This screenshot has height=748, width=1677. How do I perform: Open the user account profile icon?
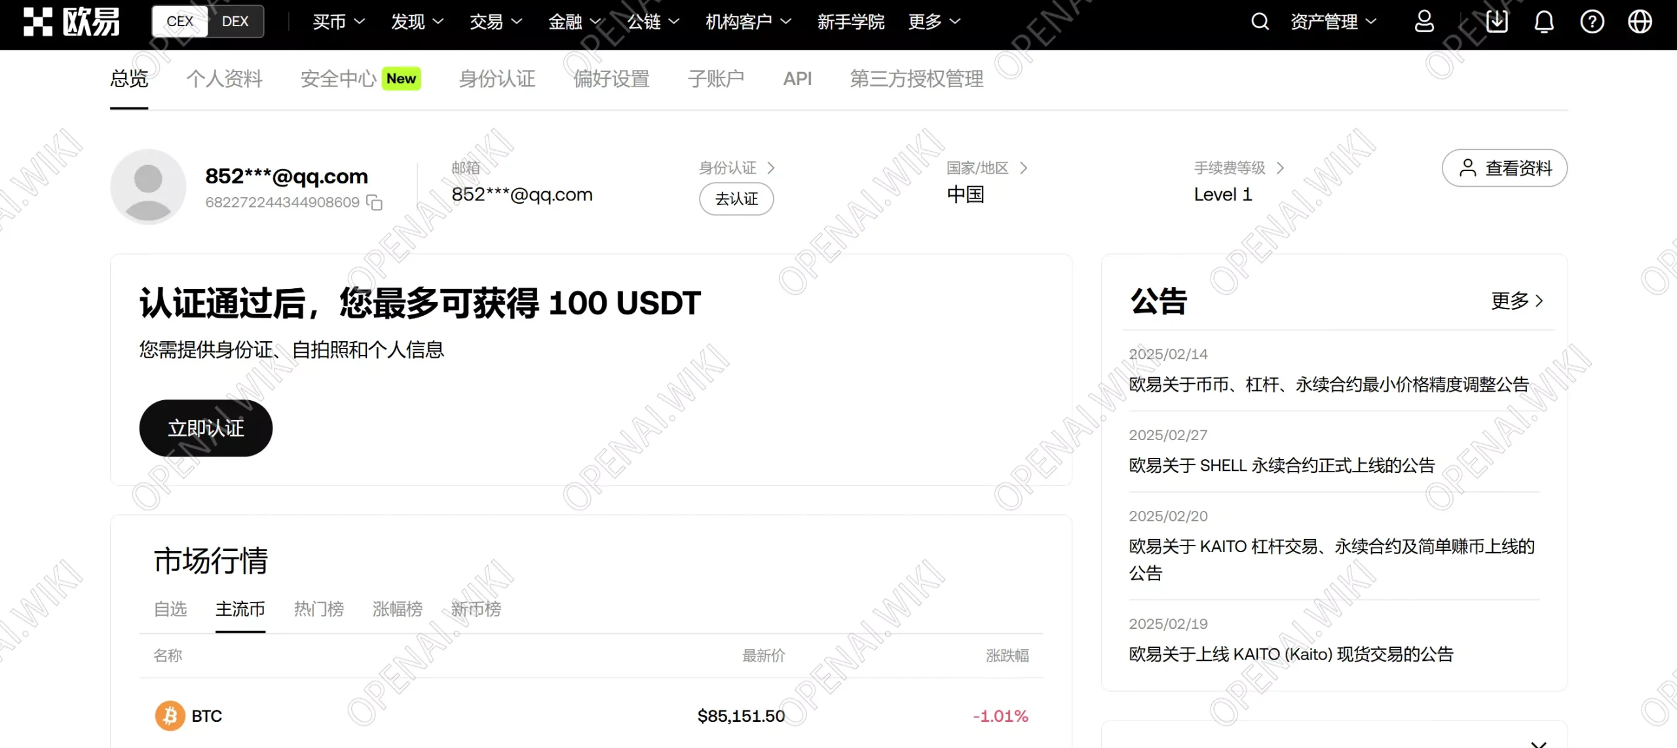point(1424,22)
